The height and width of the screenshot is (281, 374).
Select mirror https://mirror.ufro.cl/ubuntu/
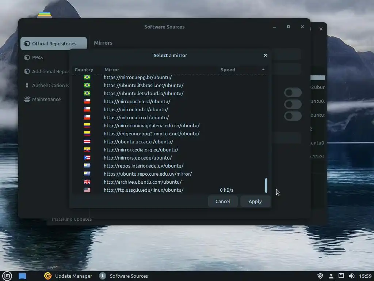click(x=136, y=117)
